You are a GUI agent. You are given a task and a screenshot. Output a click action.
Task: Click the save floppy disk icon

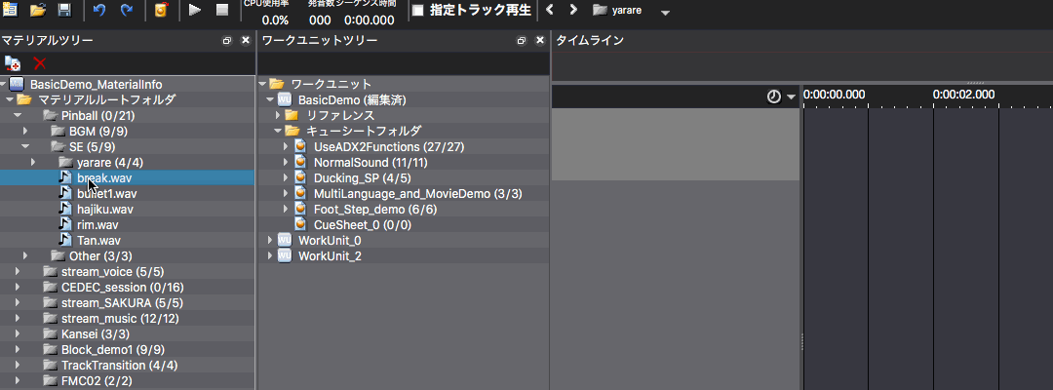click(64, 11)
